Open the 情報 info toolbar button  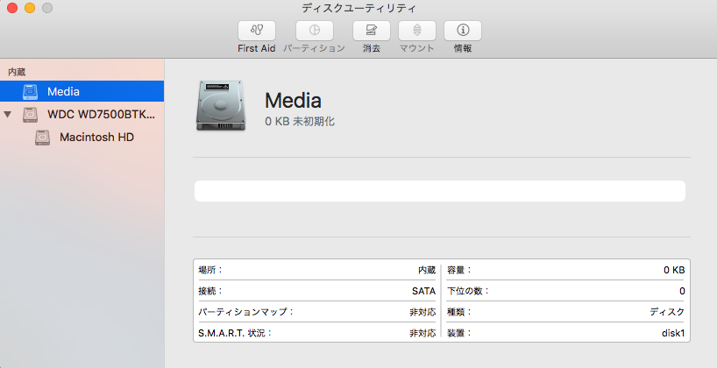[462, 30]
